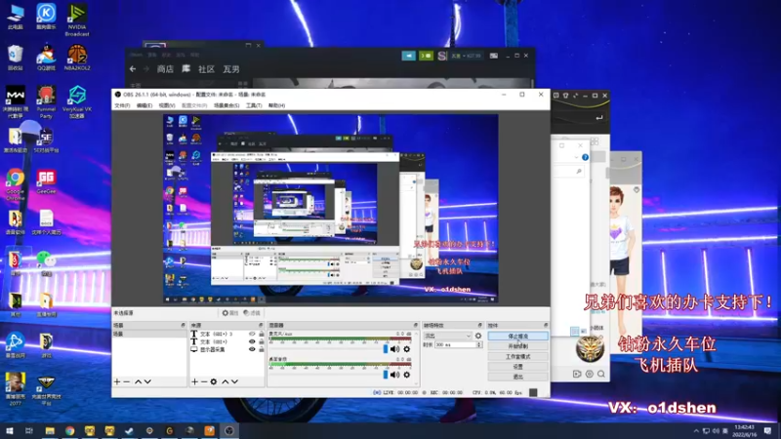The width and height of the screenshot is (781, 439).
Task: Move the scene up in the Scenes list
Action: 138,381
